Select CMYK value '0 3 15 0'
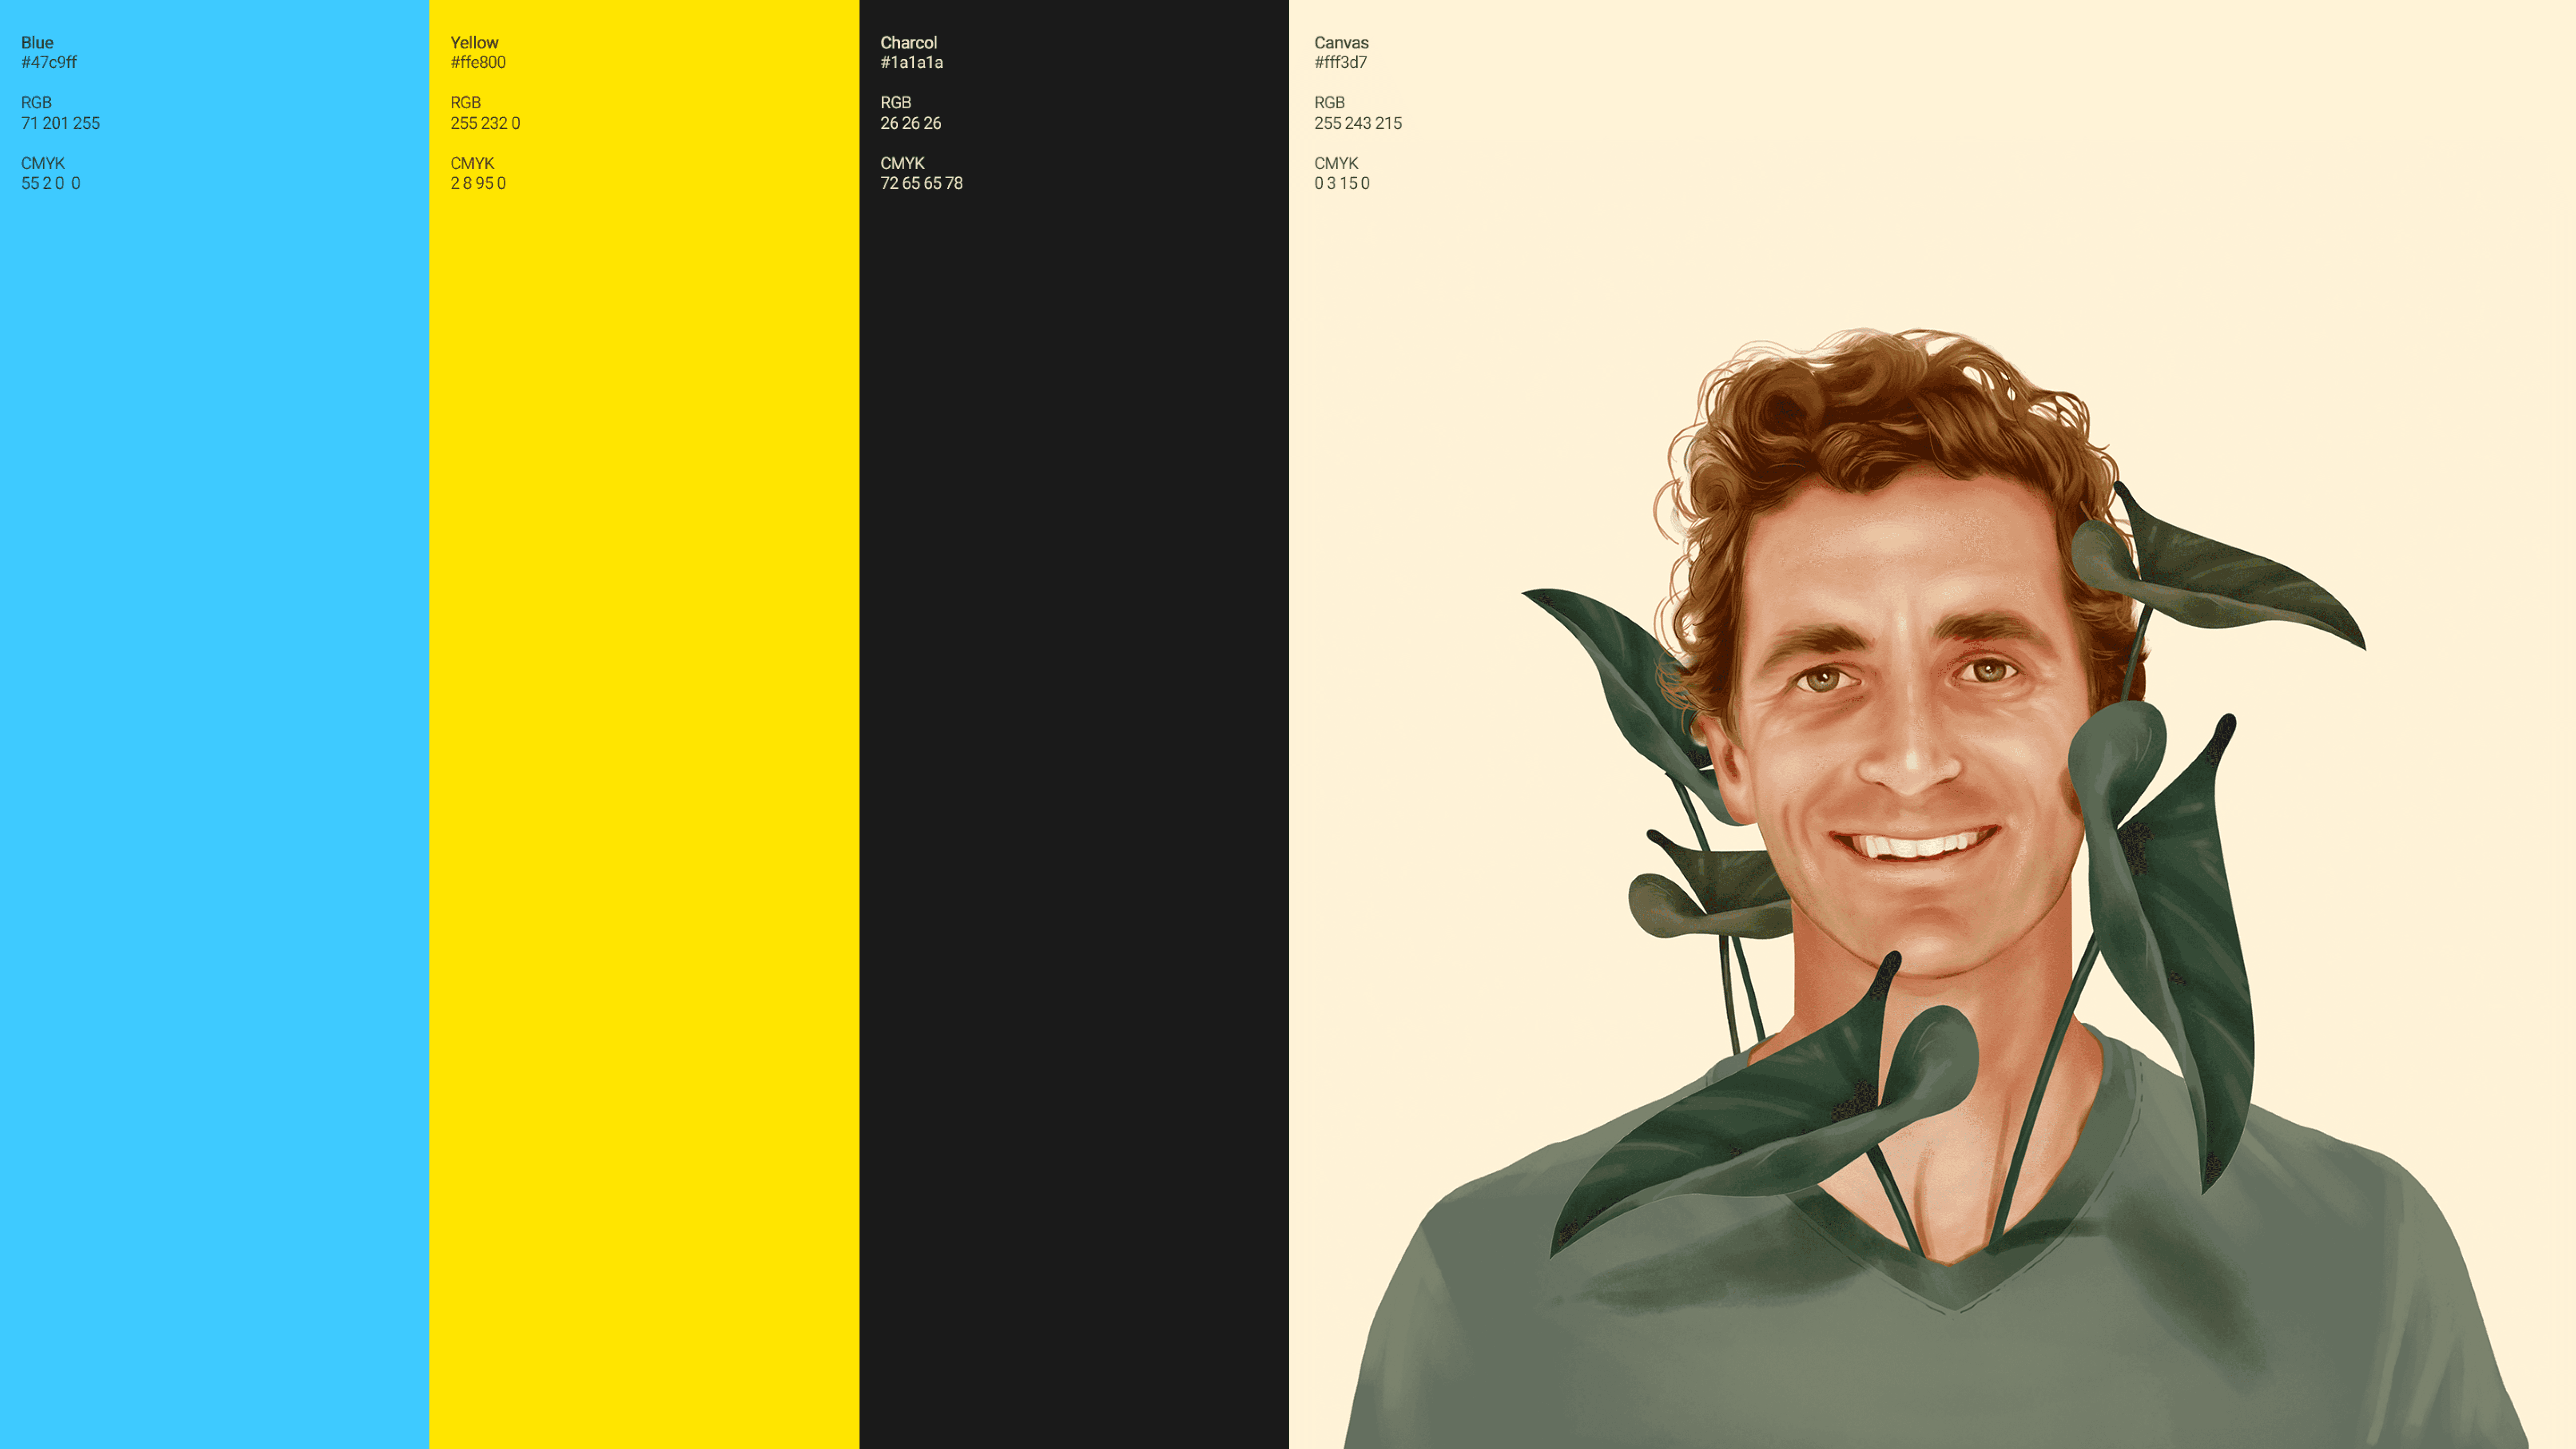This screenshot has height=1449, width=2576. point(1342,183)
